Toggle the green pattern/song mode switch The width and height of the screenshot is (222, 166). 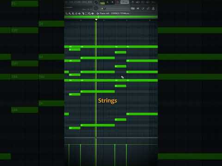103,3
